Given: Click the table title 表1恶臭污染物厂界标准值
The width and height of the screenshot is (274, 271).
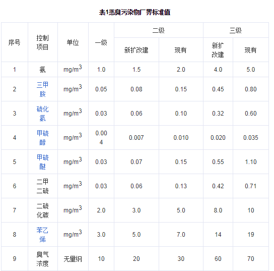Looking at the screenshot, I should [134, 12].
